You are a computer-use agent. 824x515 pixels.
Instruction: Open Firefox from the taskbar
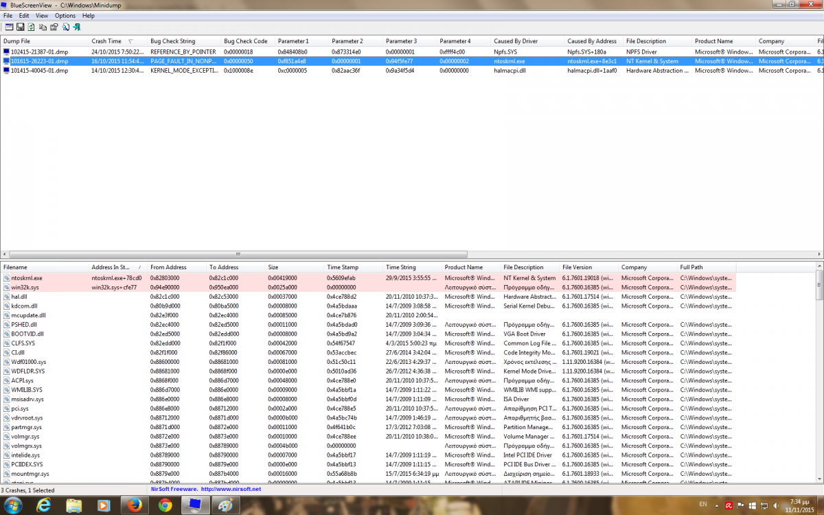click(135, 505)
